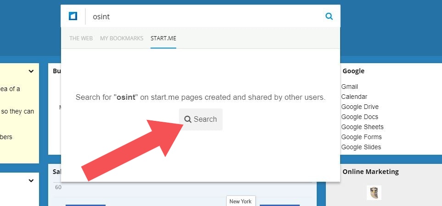Open the Google Docs link
The image size is (442, 206).
tap(360, 117)
